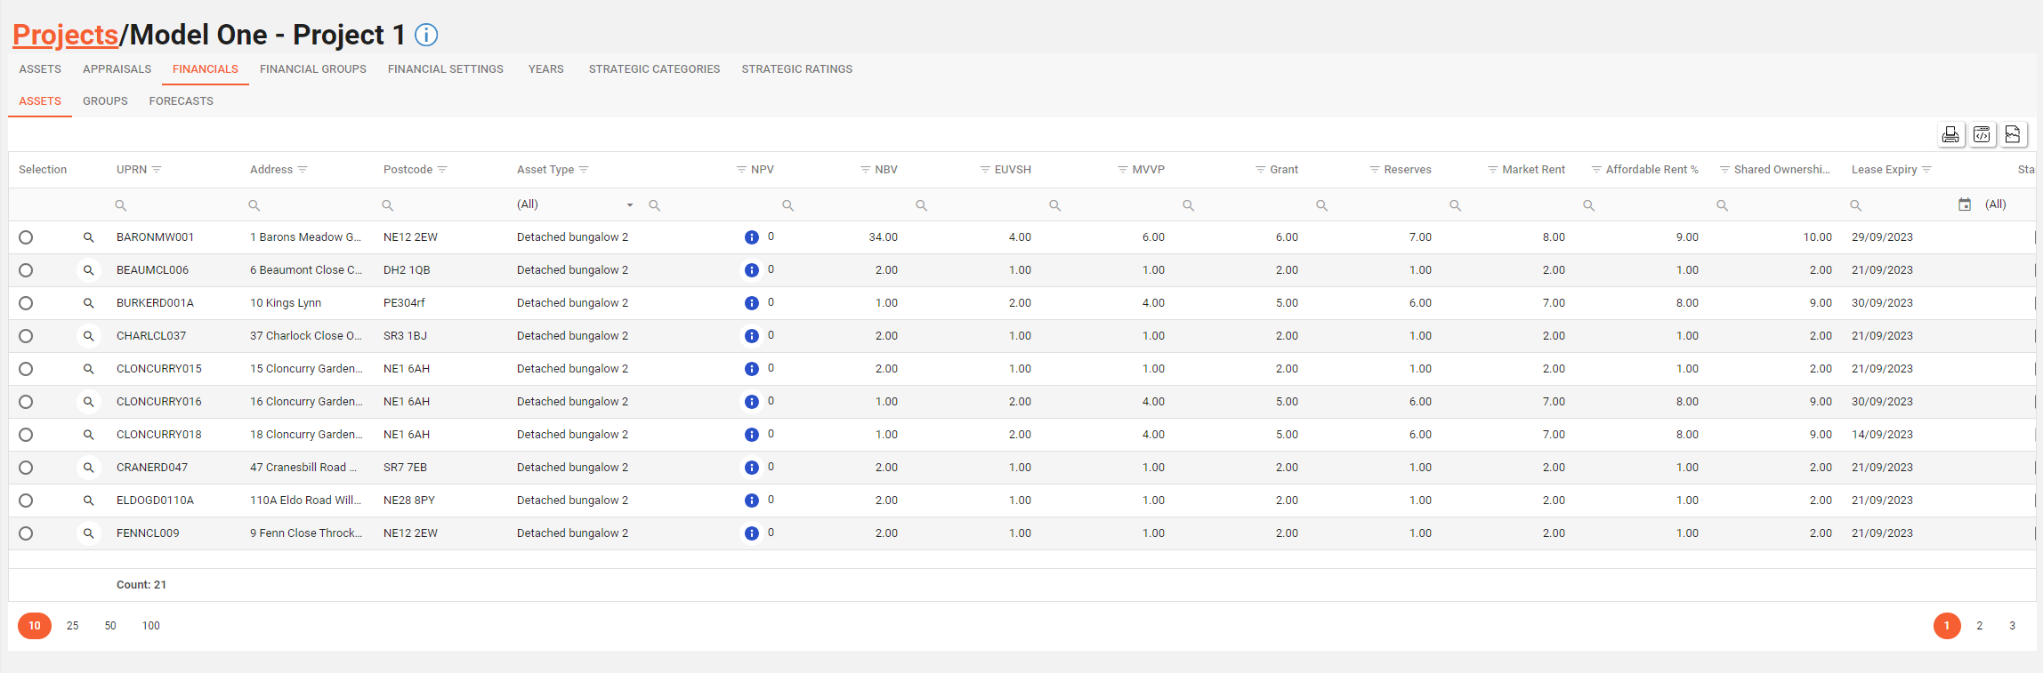2043x673 pixels.
Task: Click the code window export icon
Action: click(x=1982, y=134)
